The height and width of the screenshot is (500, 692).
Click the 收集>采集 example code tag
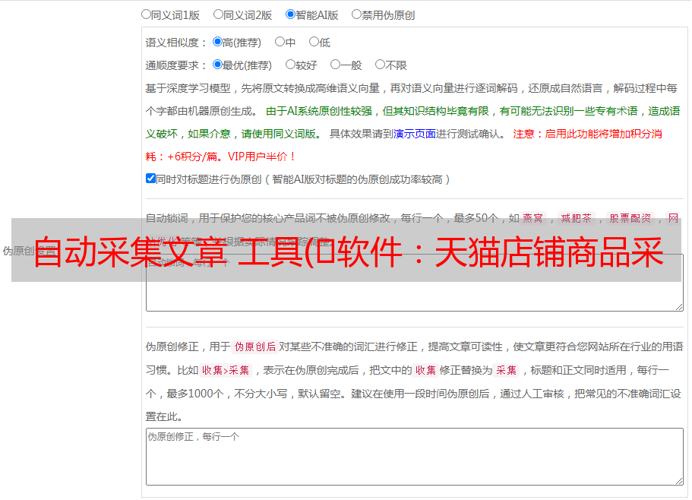coord(226,370)
